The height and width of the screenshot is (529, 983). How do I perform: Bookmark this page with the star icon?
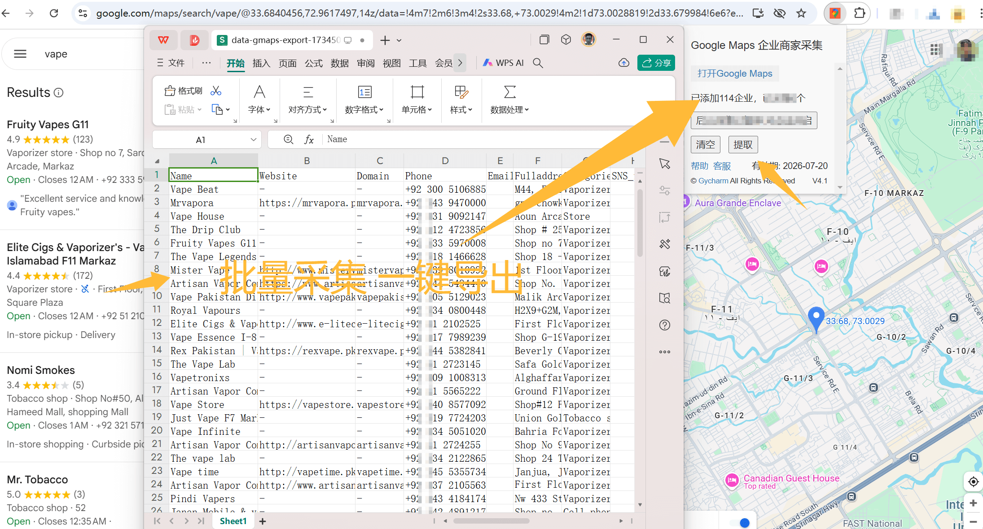coord(801,13)
